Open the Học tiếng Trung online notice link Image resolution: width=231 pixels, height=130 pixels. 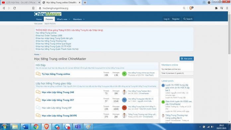[x=46, y=33]
